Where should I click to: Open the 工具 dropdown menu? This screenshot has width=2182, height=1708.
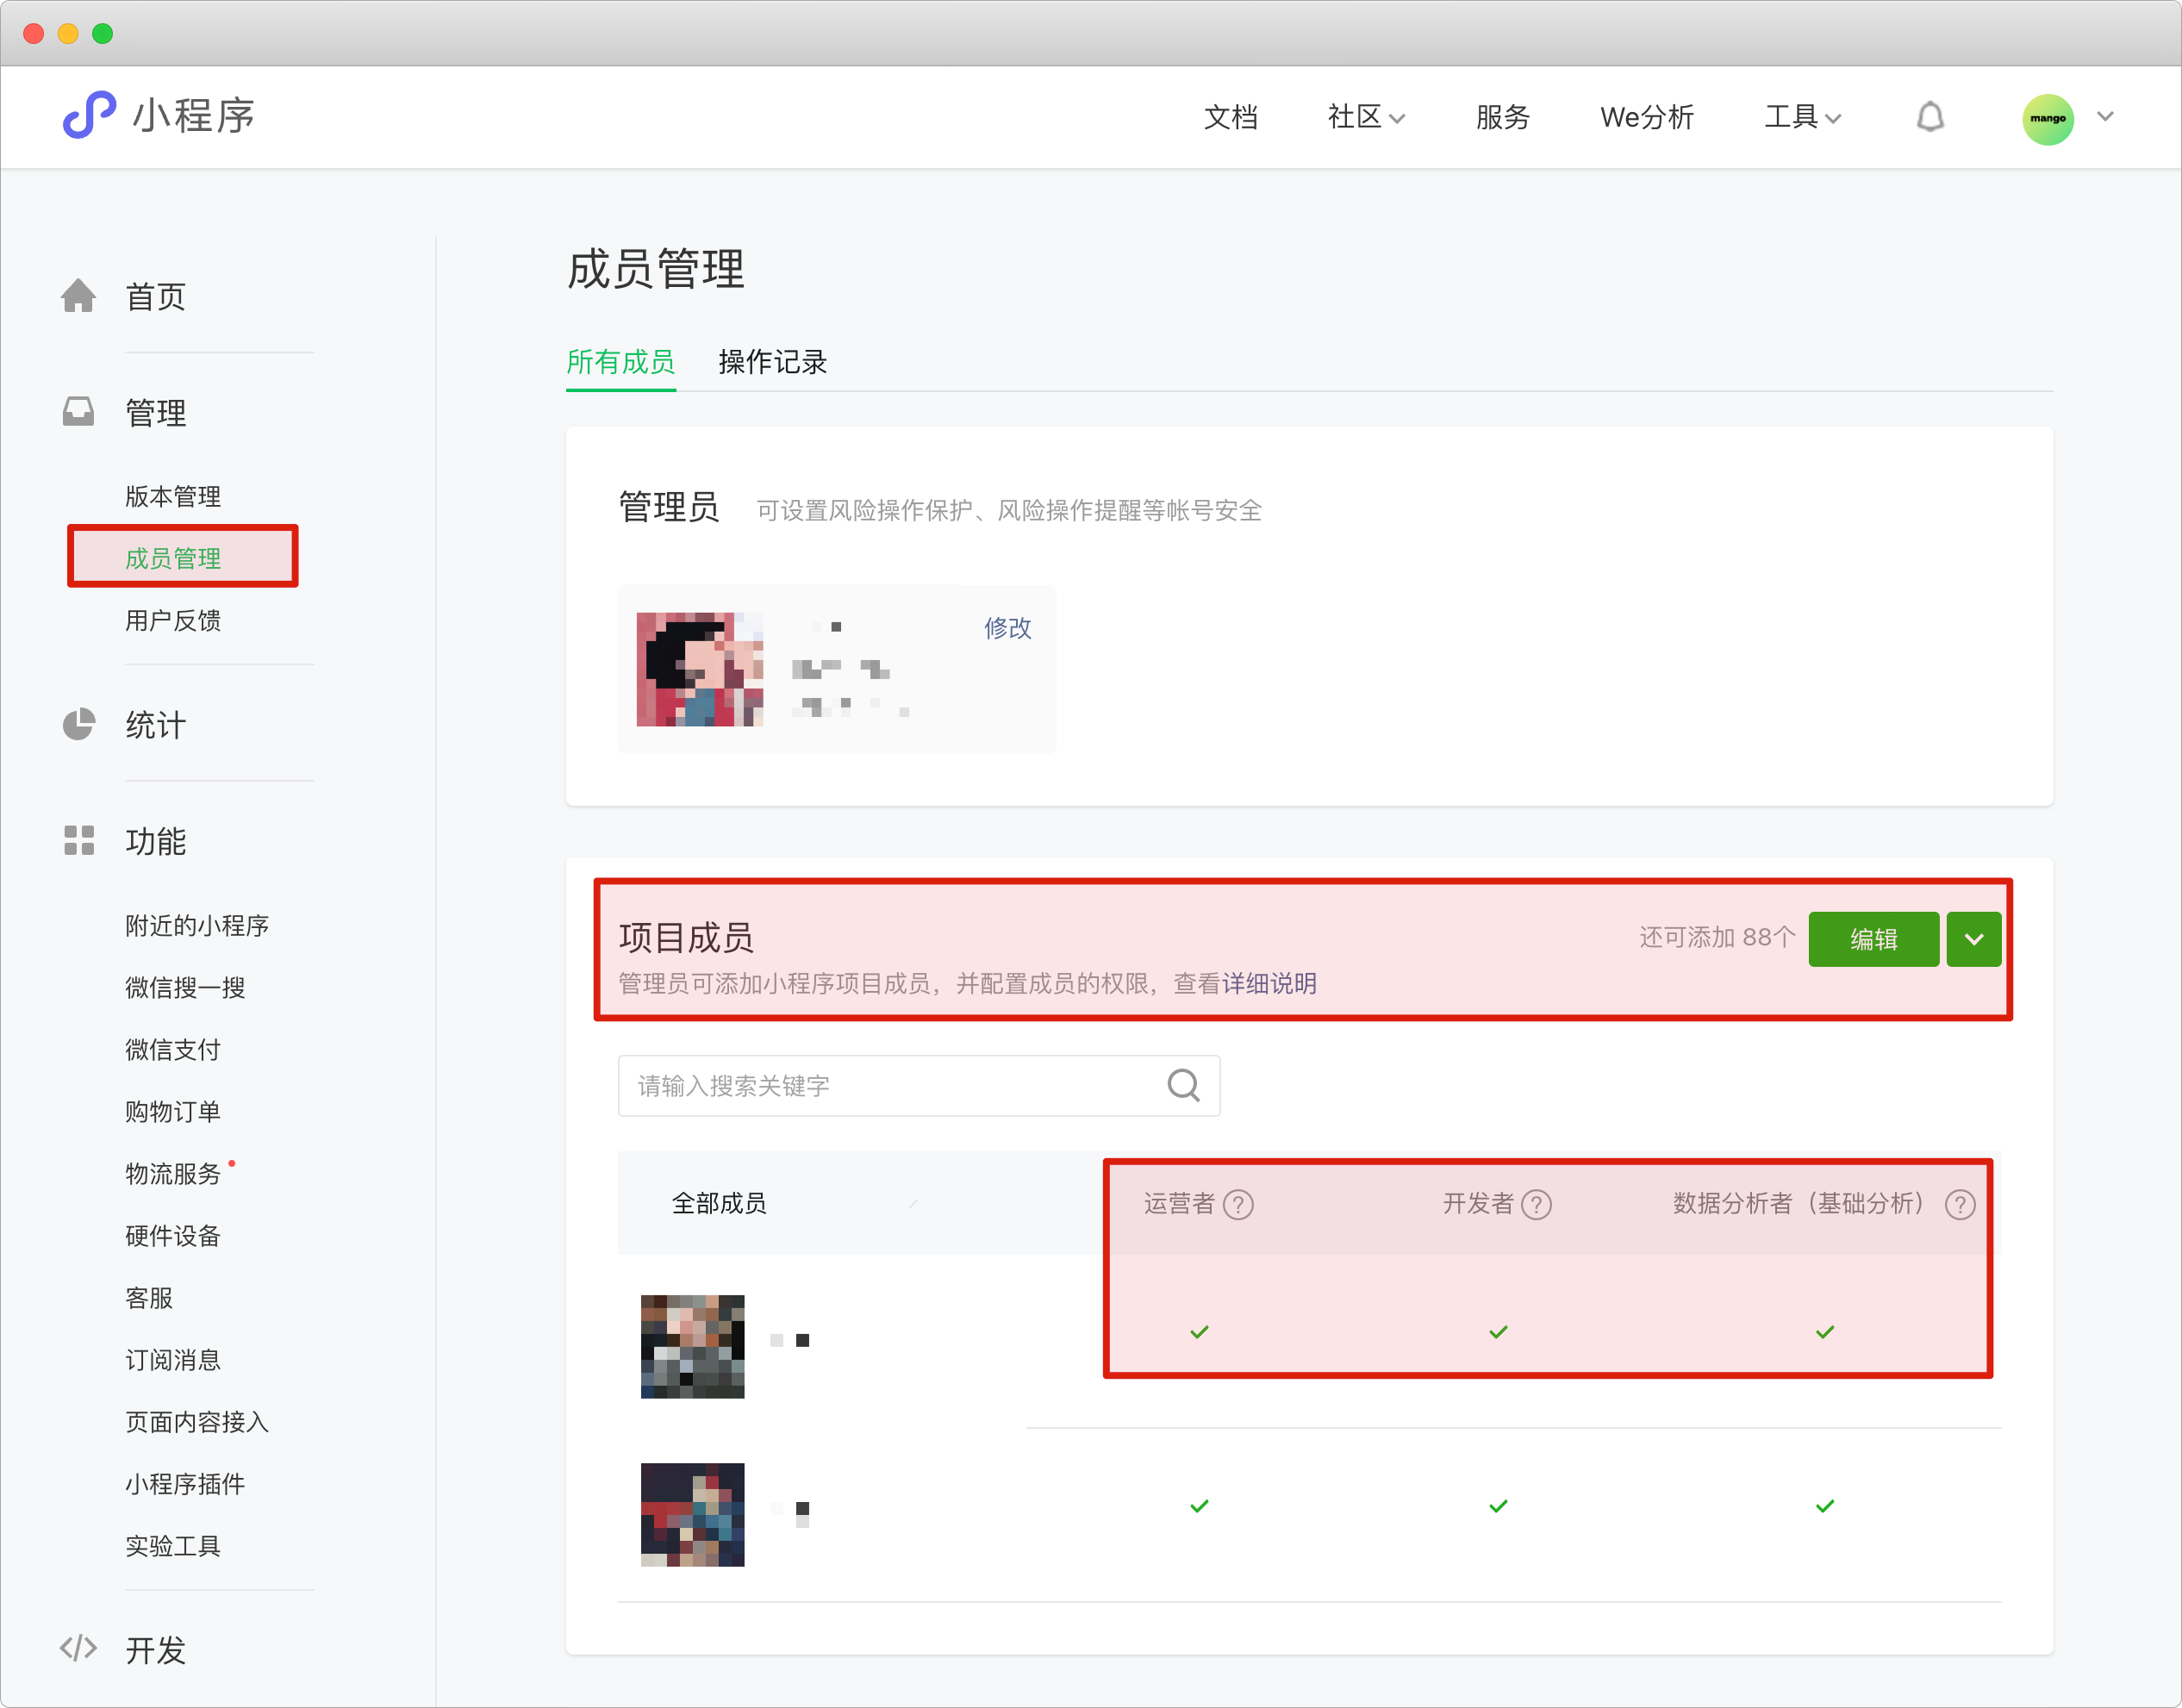point(1802,117)
